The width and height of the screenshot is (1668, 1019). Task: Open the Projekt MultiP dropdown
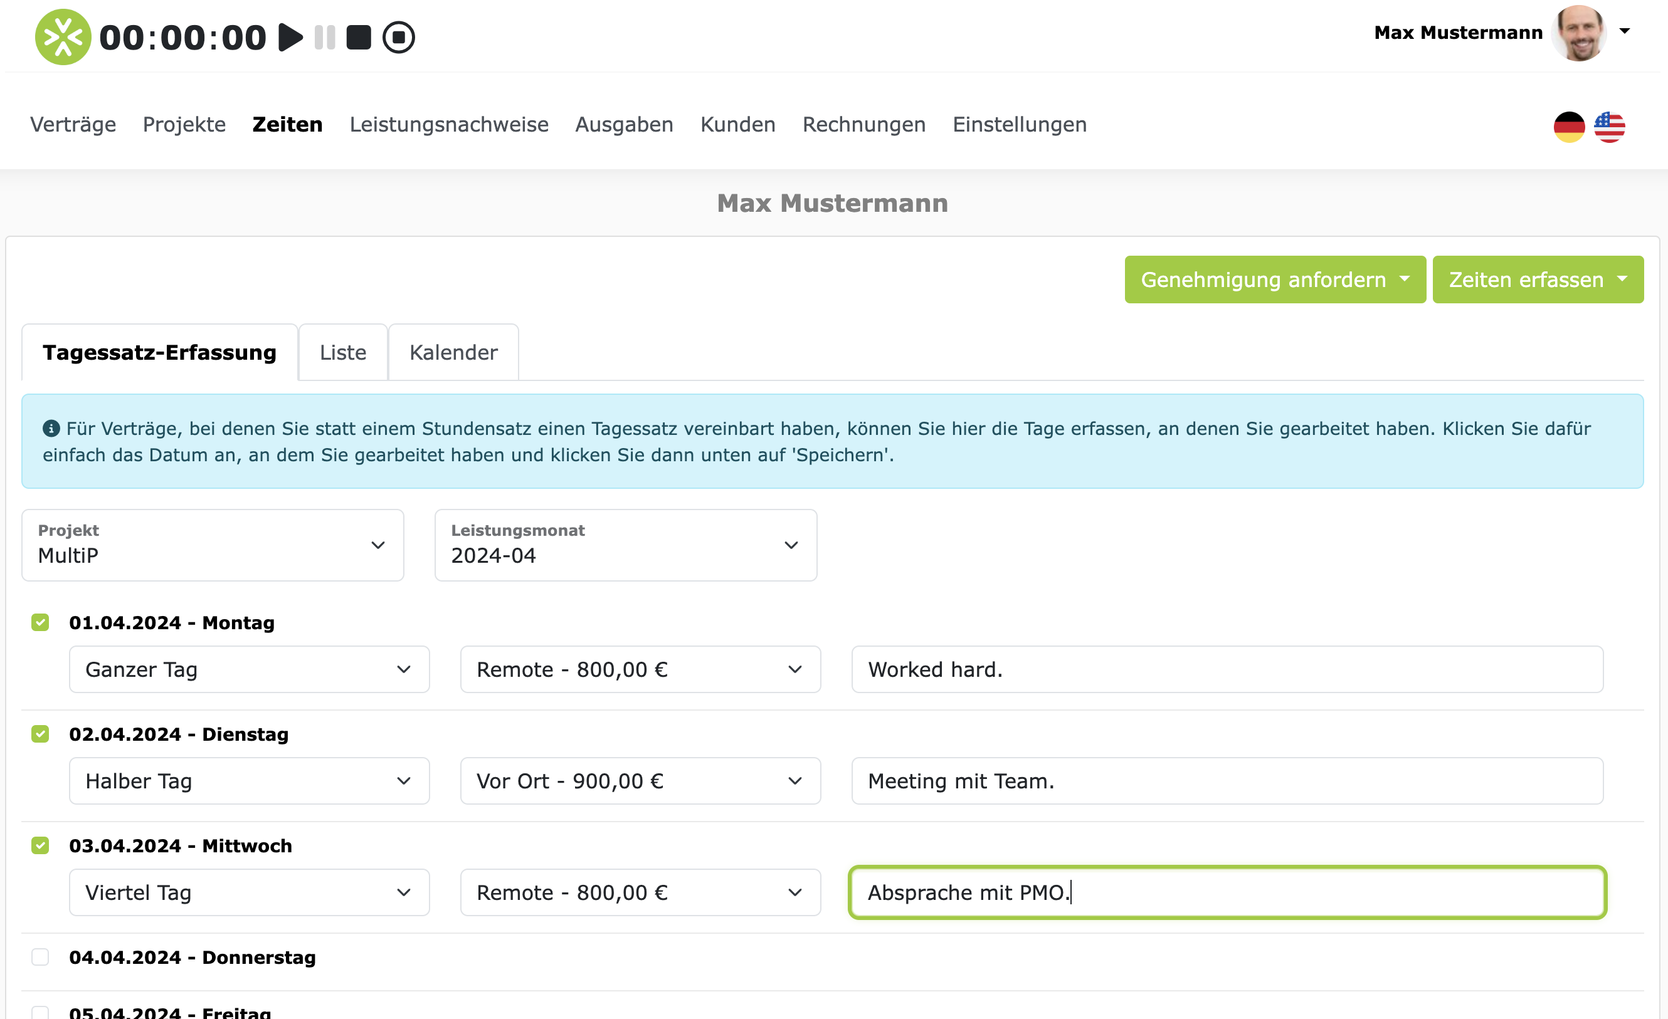(x=213, y=545)
